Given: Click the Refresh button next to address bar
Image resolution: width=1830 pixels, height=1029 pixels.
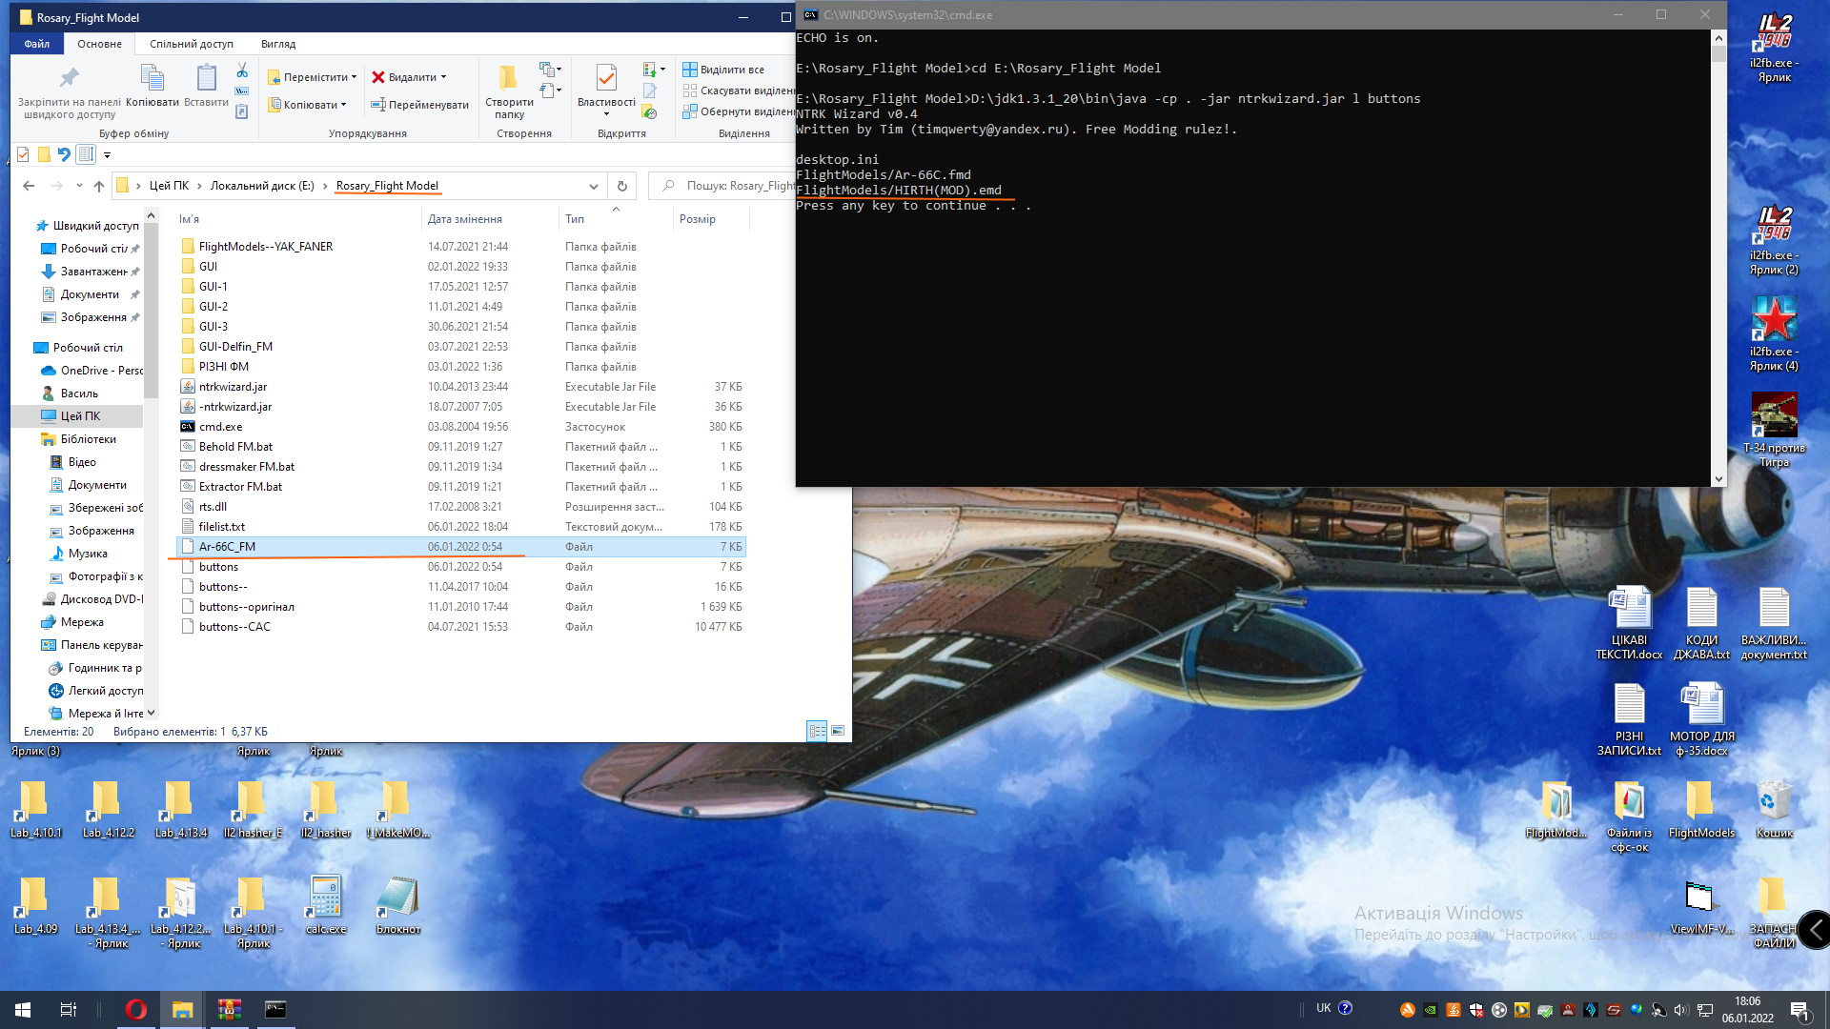Looking at the screenshot, I should coord(622,186).
